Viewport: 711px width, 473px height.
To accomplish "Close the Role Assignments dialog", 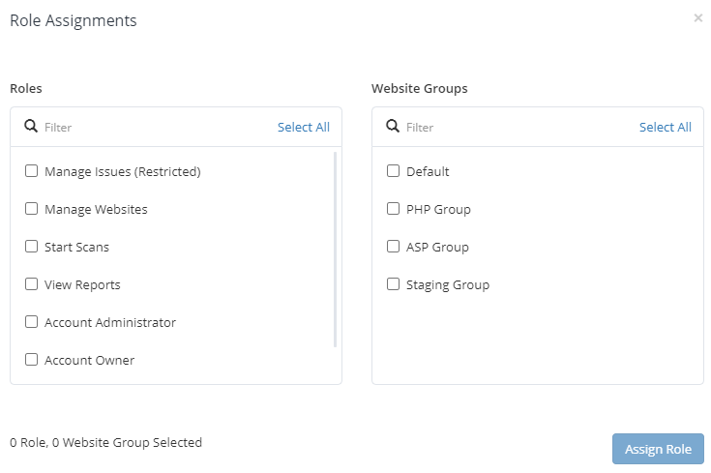I will 698,18.
